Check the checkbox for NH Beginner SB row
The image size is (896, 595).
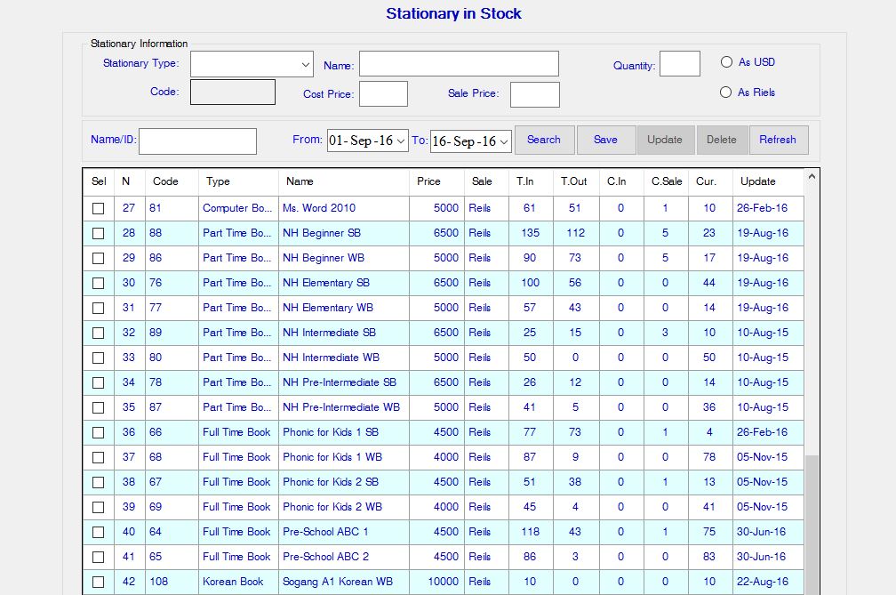99,233
